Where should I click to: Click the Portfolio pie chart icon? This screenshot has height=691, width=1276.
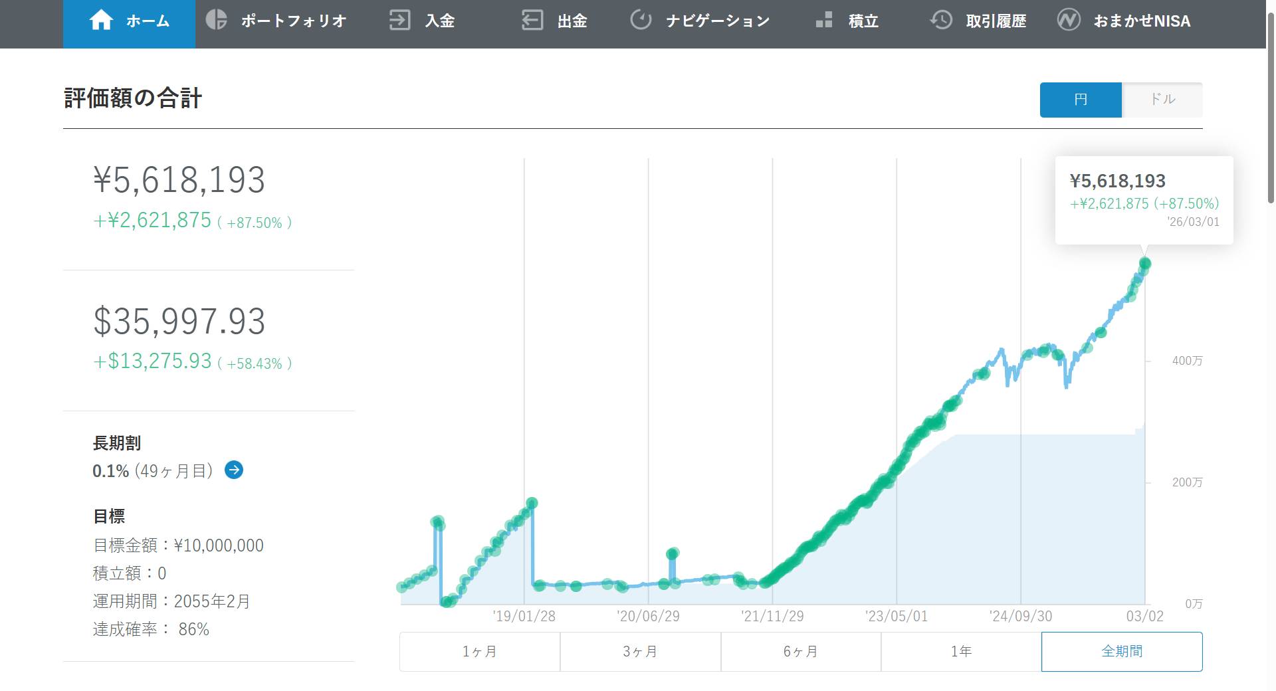216,21
